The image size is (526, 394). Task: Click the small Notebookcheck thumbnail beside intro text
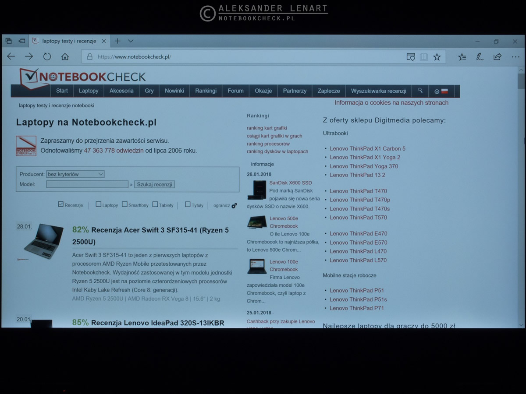(26, 146)
